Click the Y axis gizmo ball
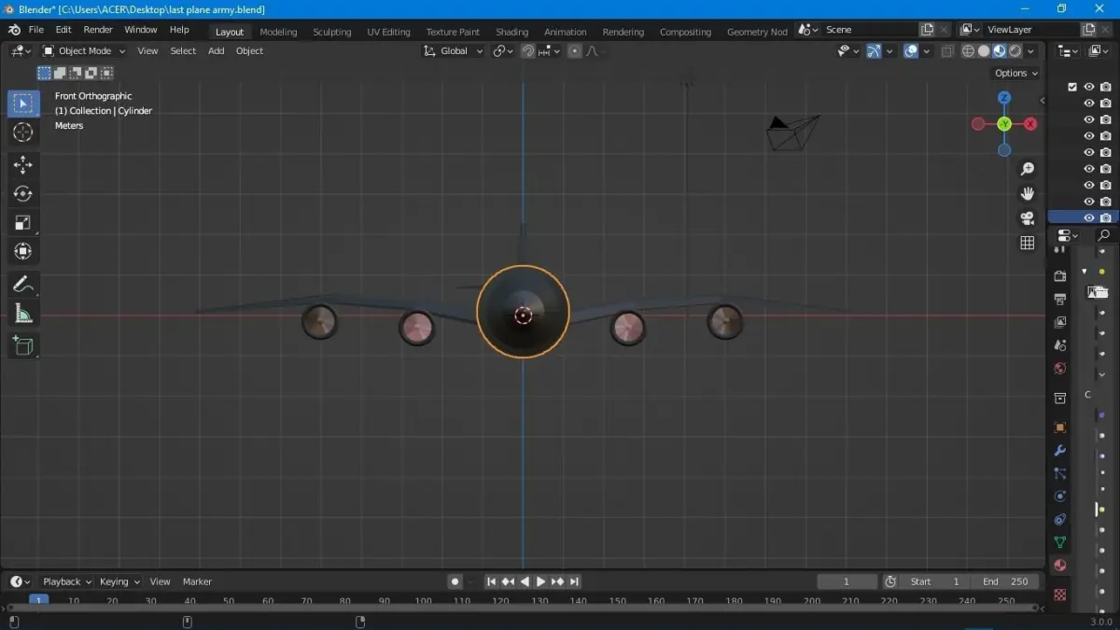Viewport: 1120px width, 630px height. click(x=1004, y=124)
